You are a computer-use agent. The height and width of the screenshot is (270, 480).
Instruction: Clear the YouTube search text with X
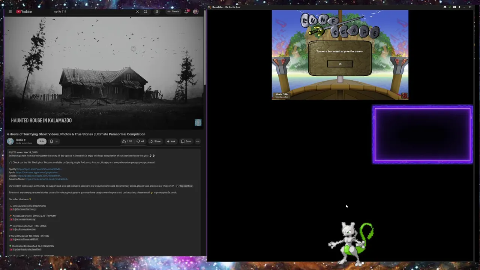pos(137,12)
